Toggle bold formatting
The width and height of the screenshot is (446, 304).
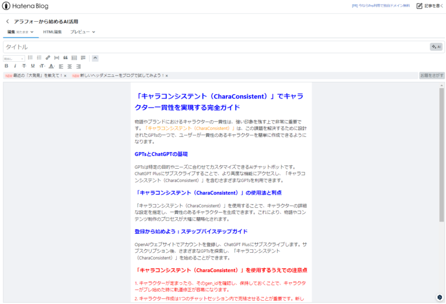point(6,66)
